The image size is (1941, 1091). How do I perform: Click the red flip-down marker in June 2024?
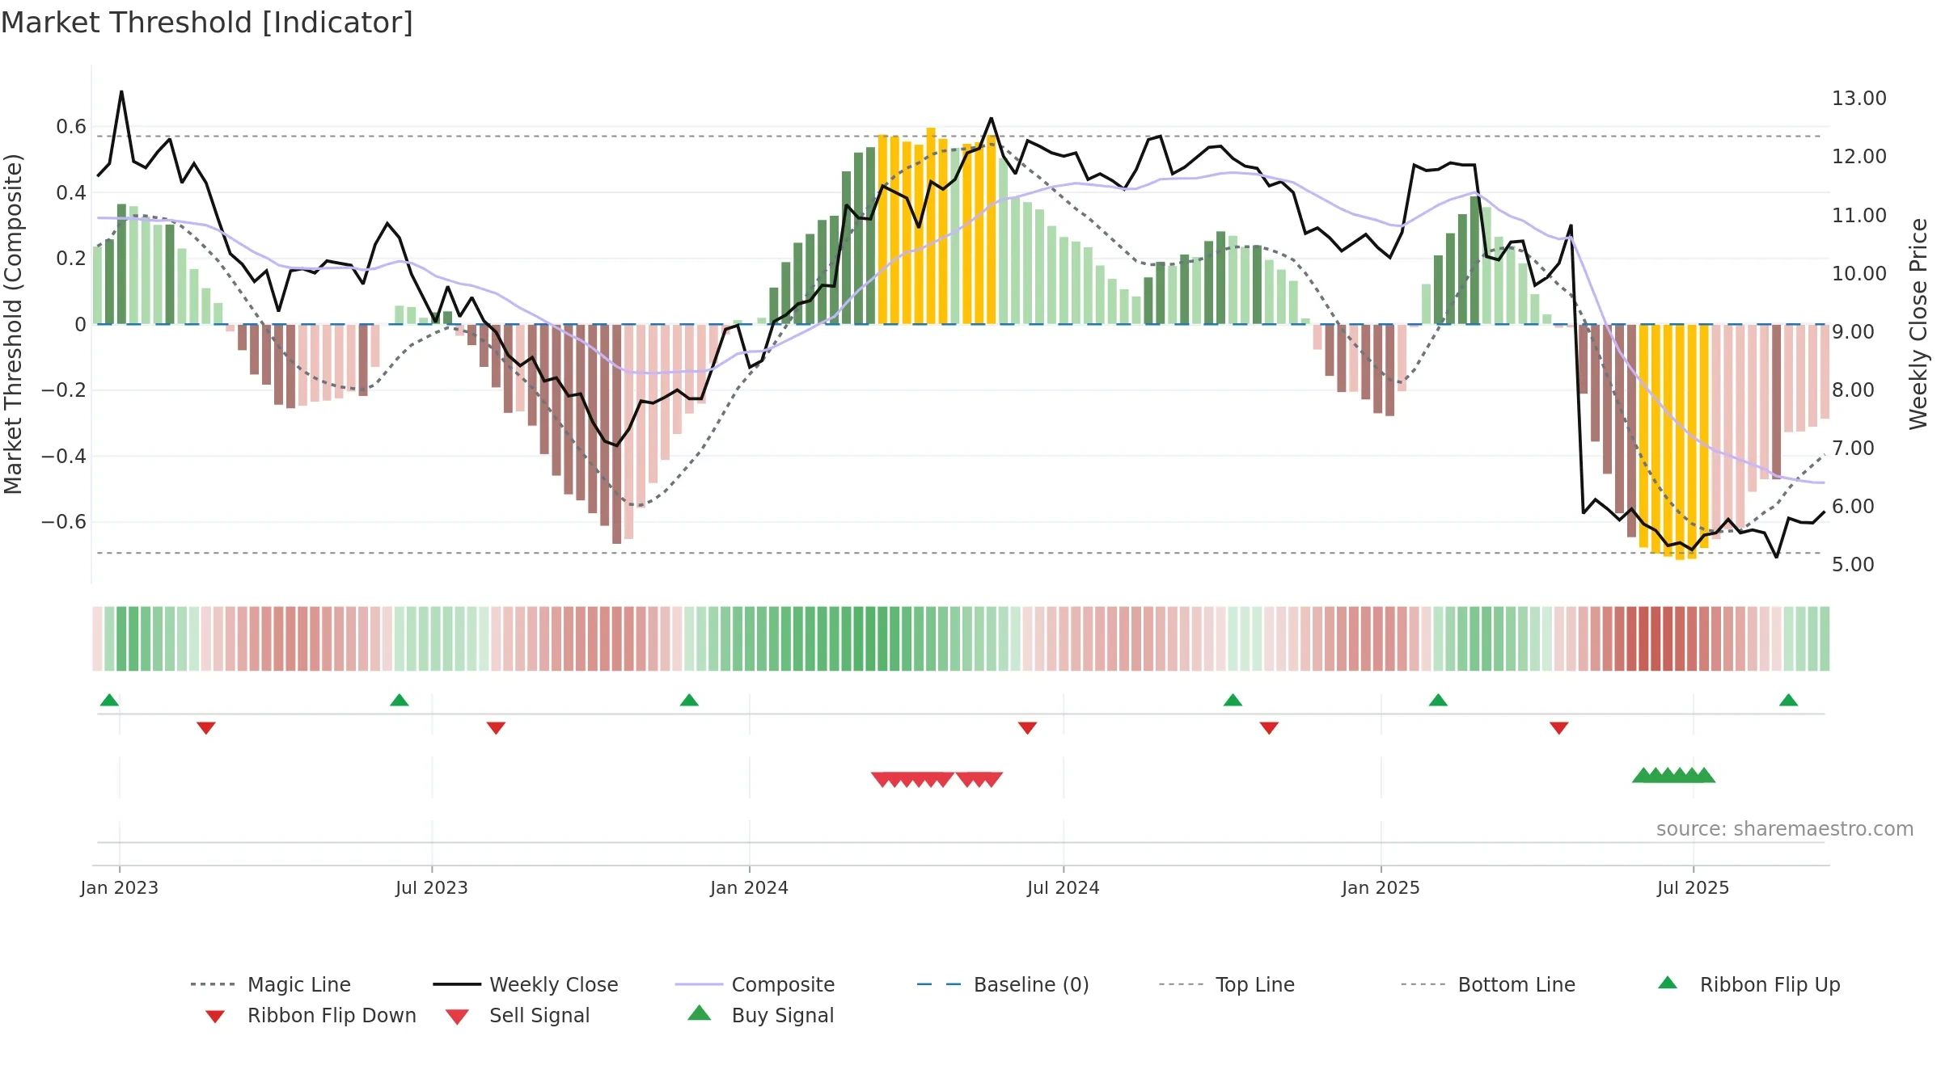1027,728
